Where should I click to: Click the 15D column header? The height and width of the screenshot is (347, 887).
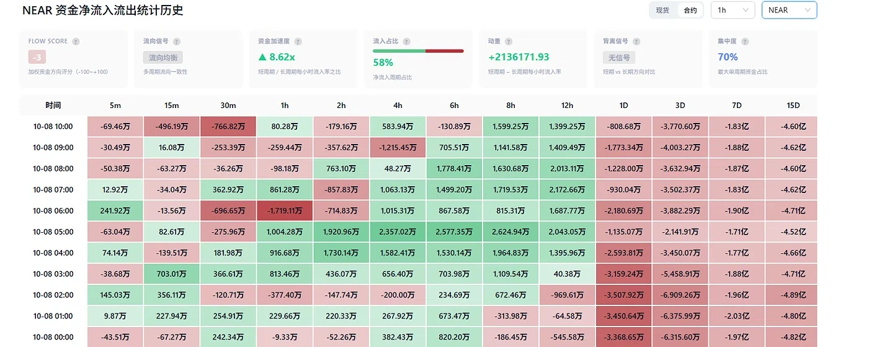point(793,106)
